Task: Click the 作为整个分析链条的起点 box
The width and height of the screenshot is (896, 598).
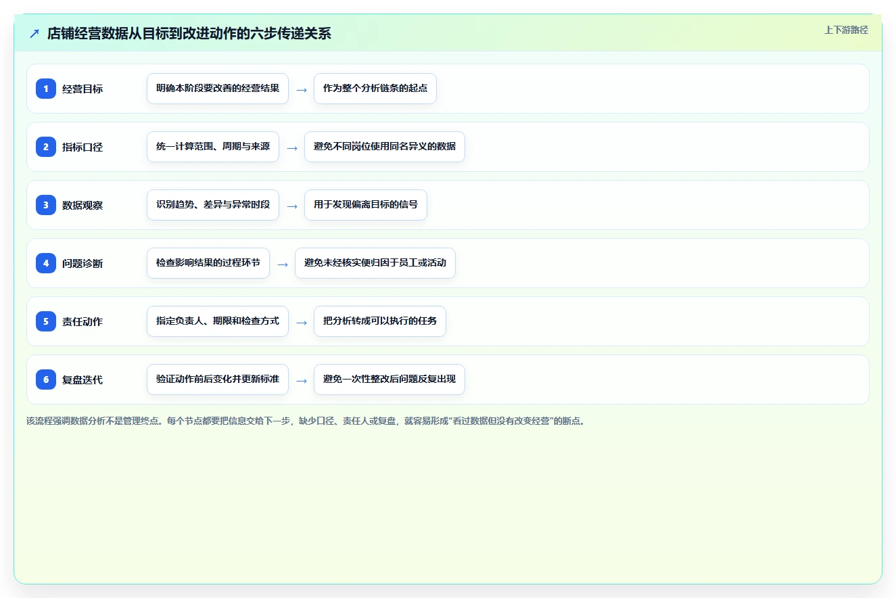Action: (375, 89)
